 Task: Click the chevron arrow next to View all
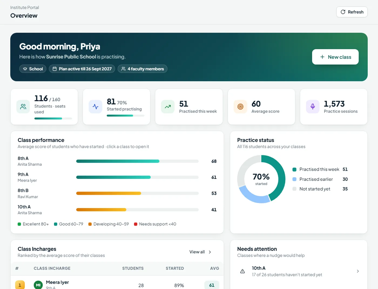point(210,252)
